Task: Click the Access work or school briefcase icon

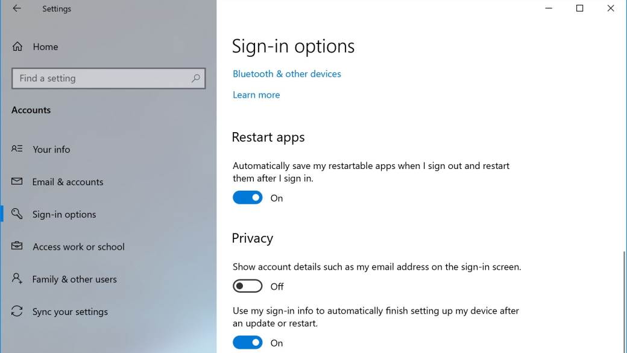Action: pyautogui.click(x=17, y=246)
